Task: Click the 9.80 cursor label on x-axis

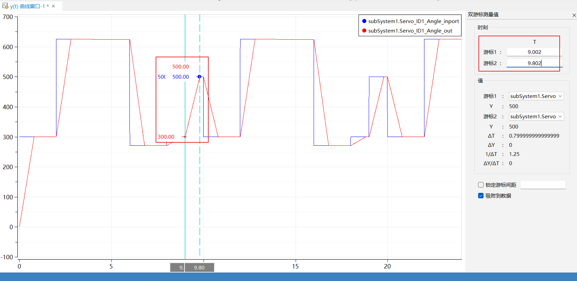Action: coord(199,267)
